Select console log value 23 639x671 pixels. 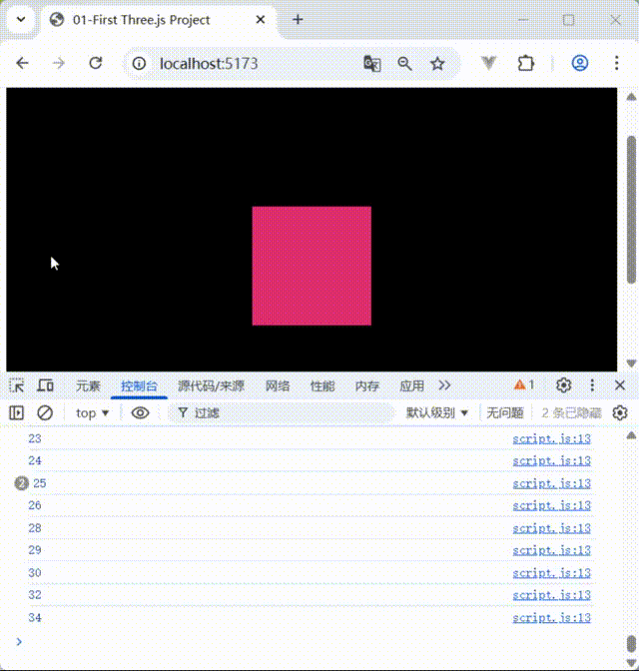(35, 438)
